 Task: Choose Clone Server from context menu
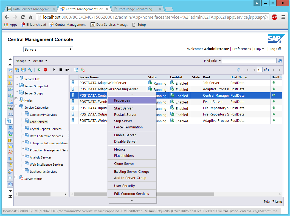(x=124, y=163)
